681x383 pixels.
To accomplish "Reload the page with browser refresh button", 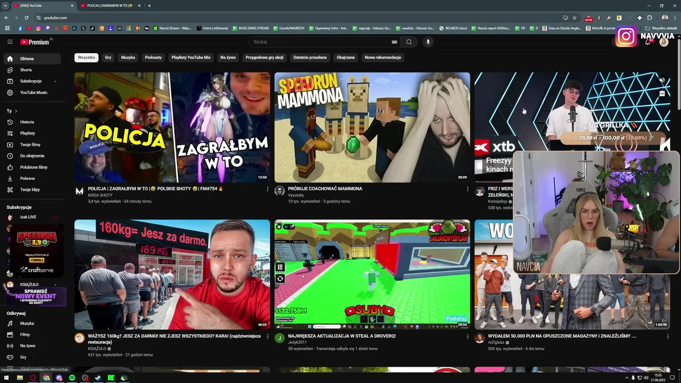I will [x=27, y=18].
